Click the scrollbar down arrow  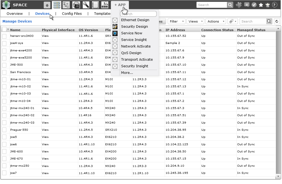pos(278,176)
